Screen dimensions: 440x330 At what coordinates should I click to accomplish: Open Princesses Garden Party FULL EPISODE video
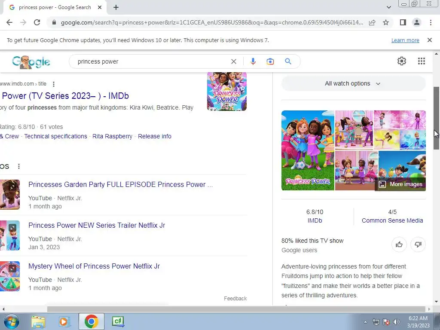pyautogui.click(x=121, y=184)
